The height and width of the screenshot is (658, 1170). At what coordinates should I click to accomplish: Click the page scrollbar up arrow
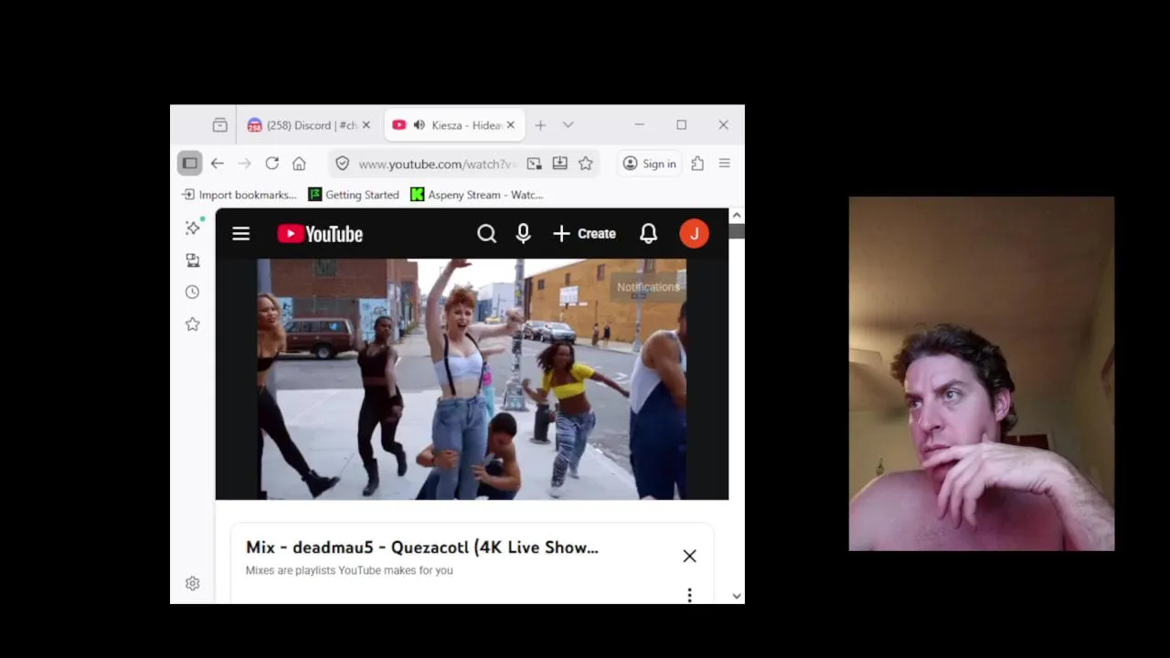tap(737, 216)
